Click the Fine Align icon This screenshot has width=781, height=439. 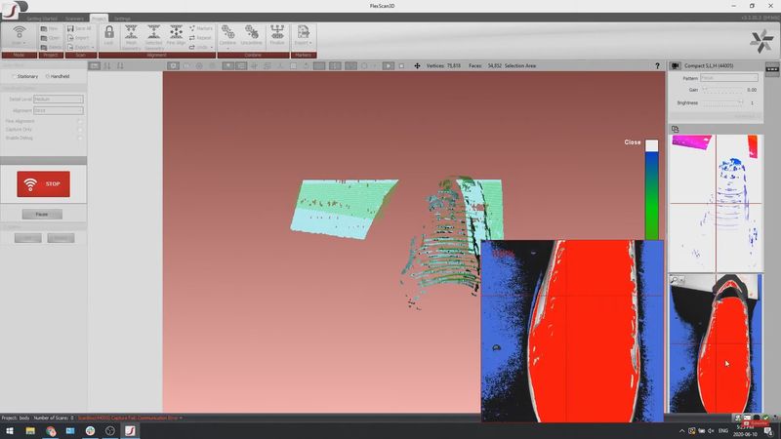pos(177,35)
